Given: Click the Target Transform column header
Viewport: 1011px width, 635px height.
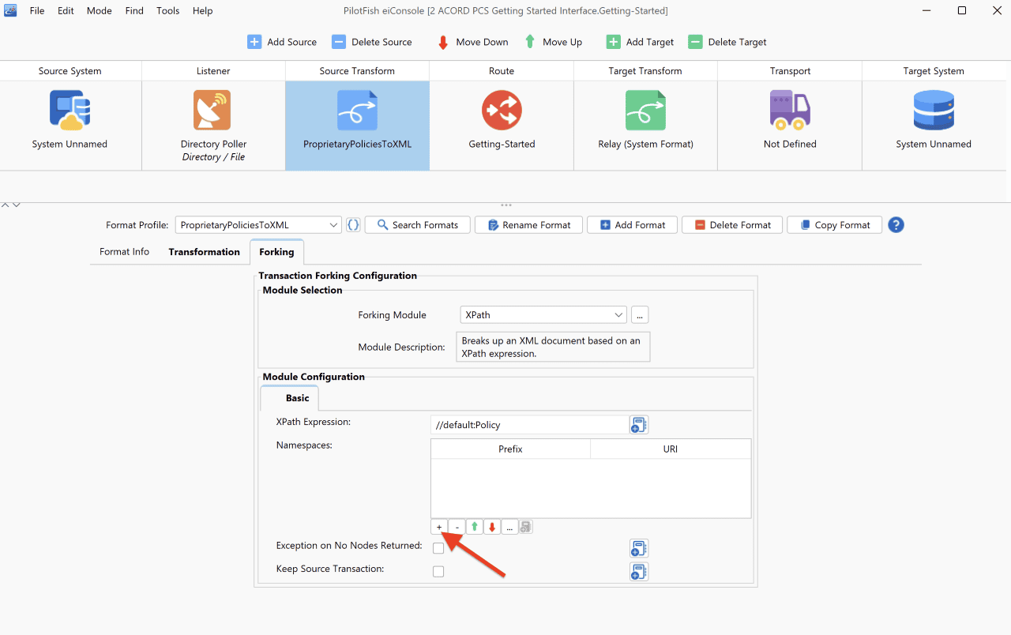Looking at the screenshot, I should (645, 71).
